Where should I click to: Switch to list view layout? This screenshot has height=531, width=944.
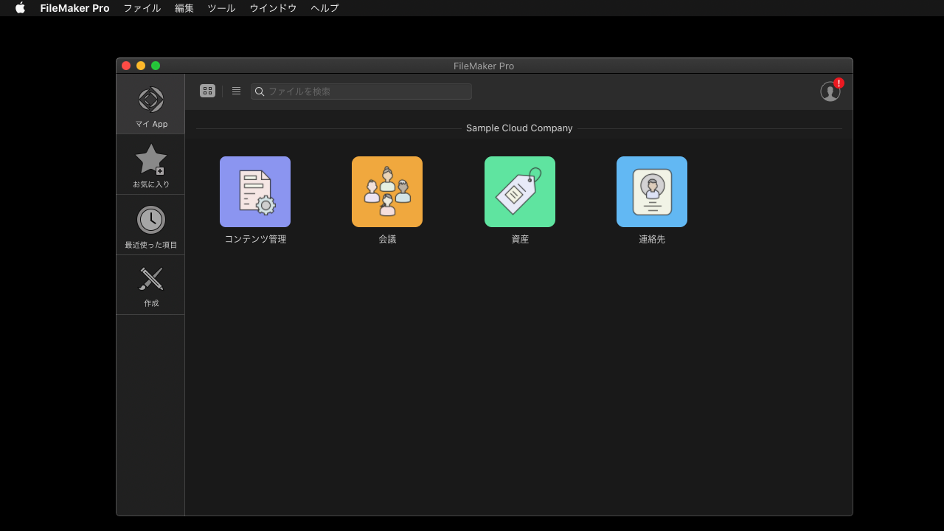point(236,90)
